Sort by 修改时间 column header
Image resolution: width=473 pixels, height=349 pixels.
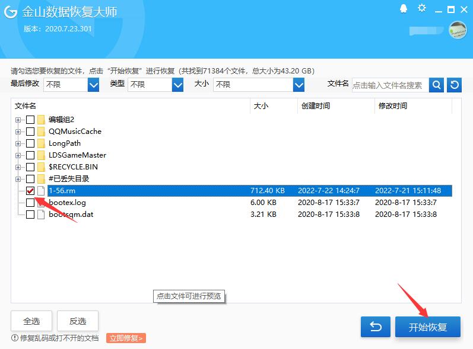413,106
